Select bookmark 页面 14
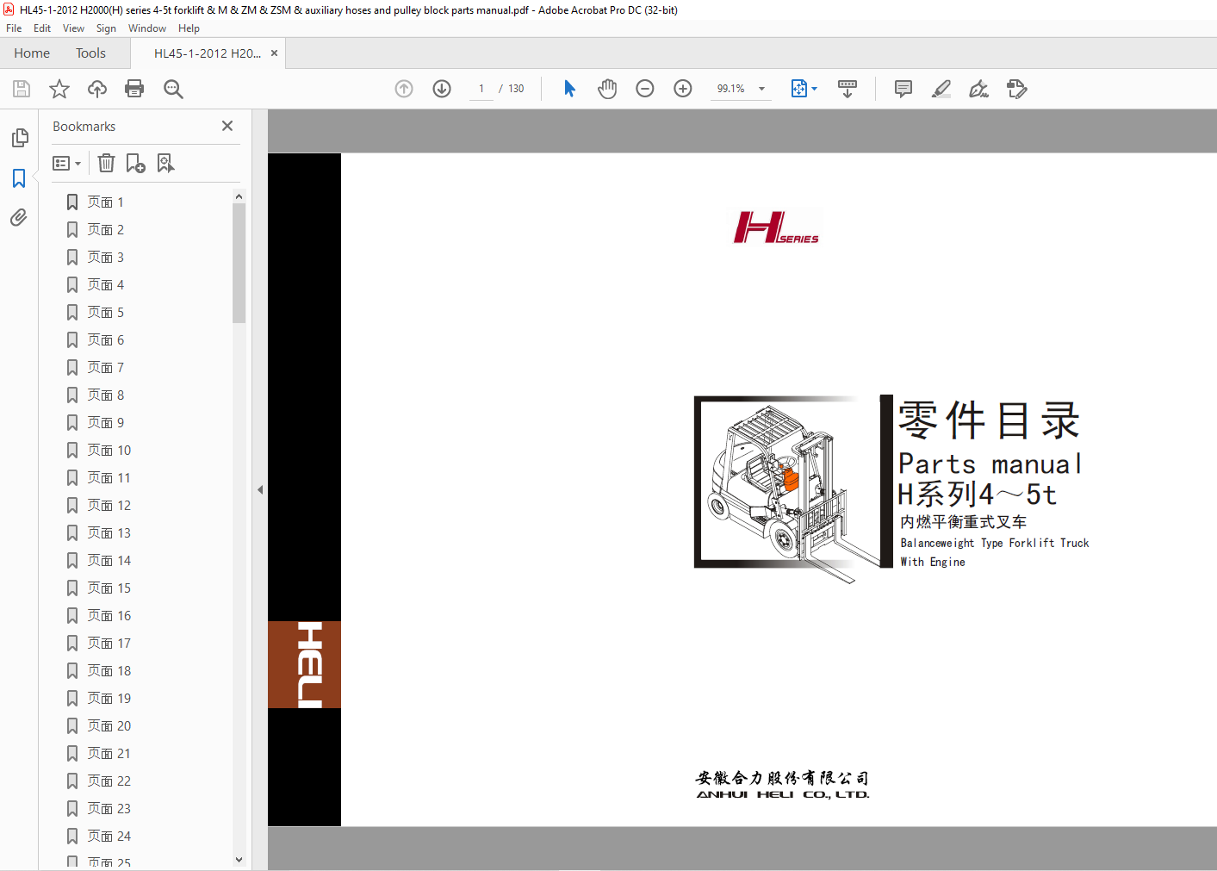This screenshot has width=1217, height=871. [109, 561]
